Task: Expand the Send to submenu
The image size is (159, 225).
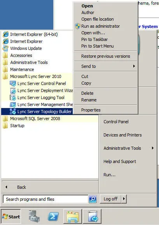Action: [x=106, y=66]
